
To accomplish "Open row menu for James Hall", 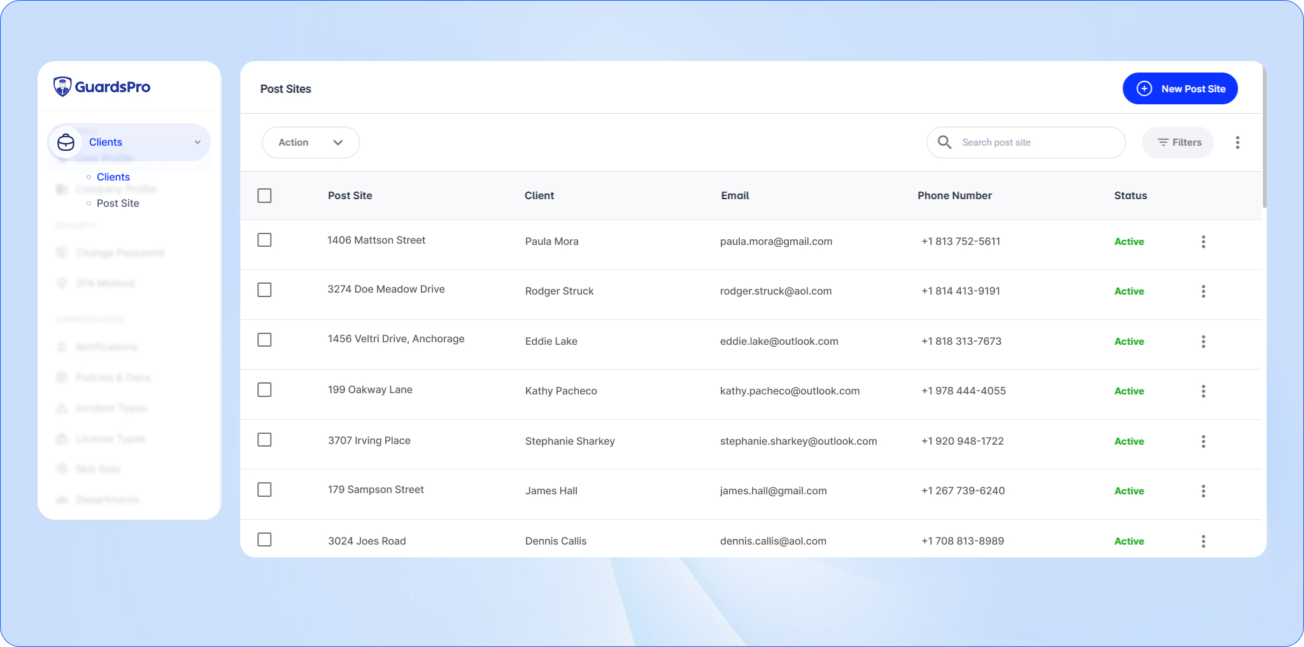I will 1203,491.
